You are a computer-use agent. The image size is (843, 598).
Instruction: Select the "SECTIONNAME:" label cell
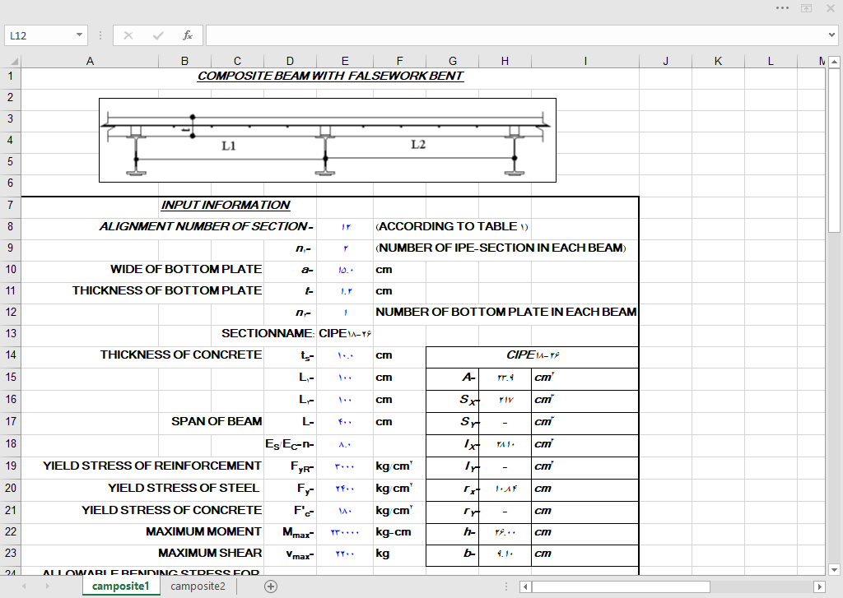(x=268, y=334)
